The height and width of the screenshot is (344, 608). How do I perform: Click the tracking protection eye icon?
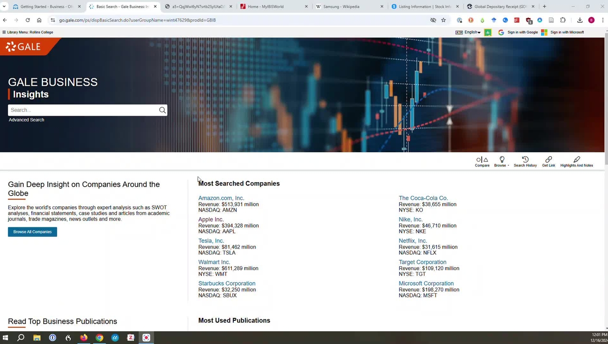(x=433, y=20)
